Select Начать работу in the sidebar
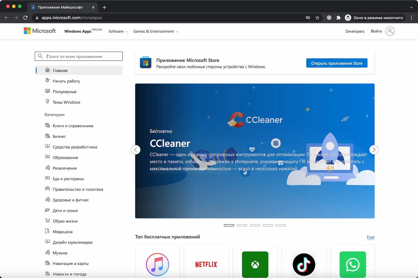Viewport: 418px width, 278px height. (79, 81)
